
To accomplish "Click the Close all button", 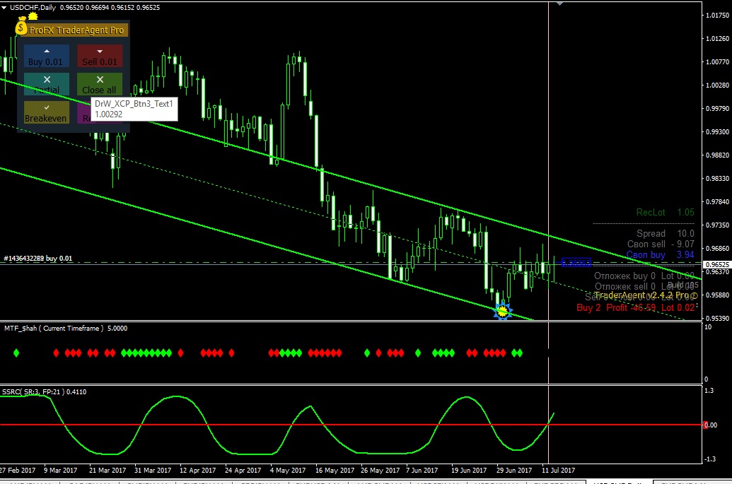I will click(100, 84).
